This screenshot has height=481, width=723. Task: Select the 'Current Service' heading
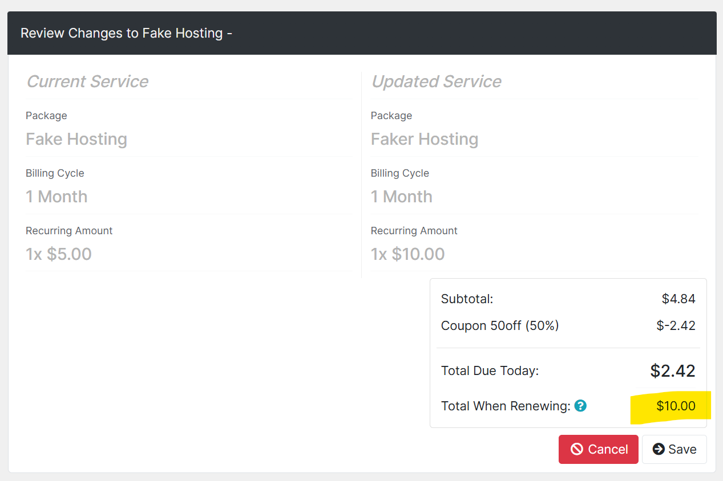[87, 81]
